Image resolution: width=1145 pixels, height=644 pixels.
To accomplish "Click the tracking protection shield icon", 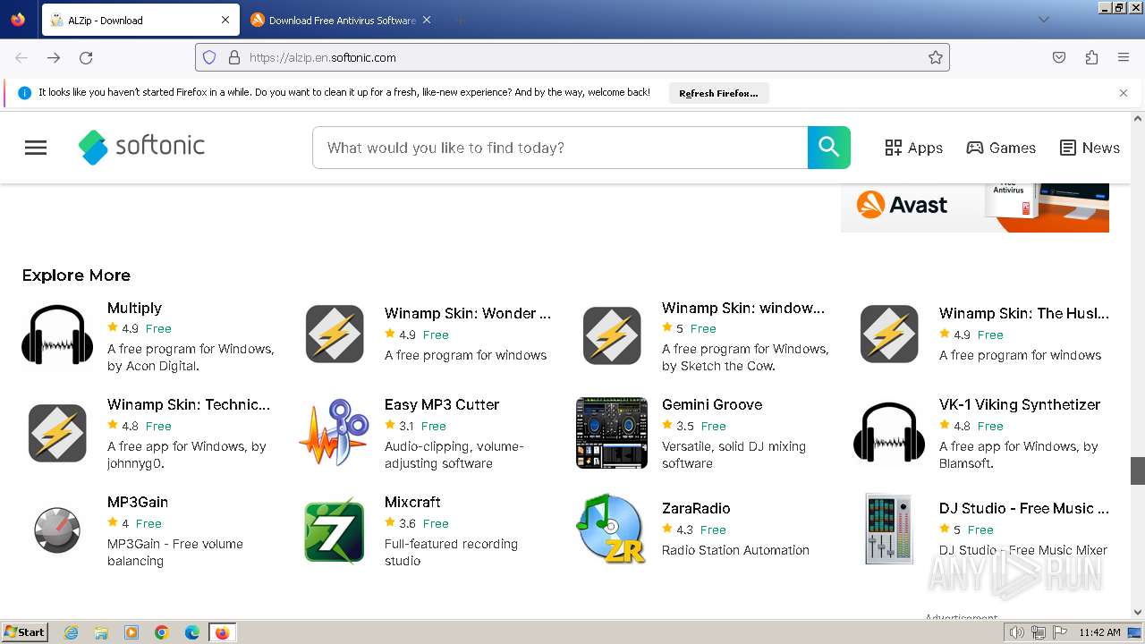I will pos(209,57).
